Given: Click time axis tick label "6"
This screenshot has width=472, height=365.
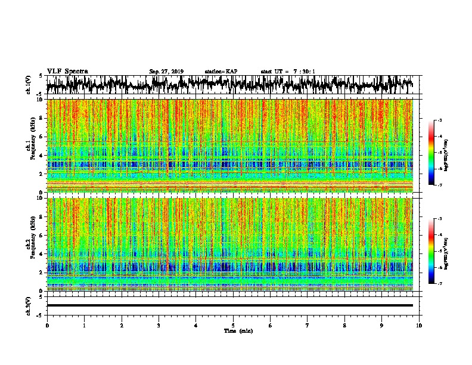Looking at the screenshot, I should click(x=271, y=326).
